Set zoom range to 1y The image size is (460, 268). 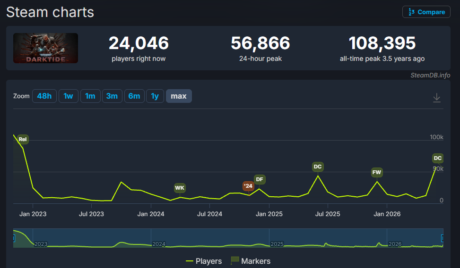pos(155,96)
